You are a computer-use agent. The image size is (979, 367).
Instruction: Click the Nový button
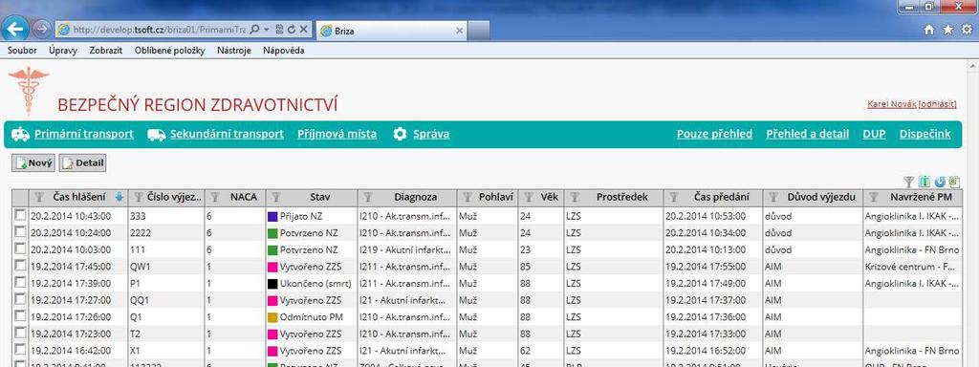point(33,162)
